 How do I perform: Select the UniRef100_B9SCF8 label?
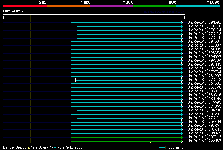[x=204, y=53]
